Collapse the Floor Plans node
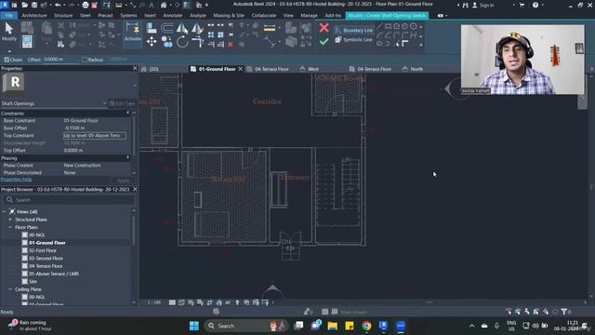Image resolution: width=595 pixels, height=335 pixels. tap(10, 227)
